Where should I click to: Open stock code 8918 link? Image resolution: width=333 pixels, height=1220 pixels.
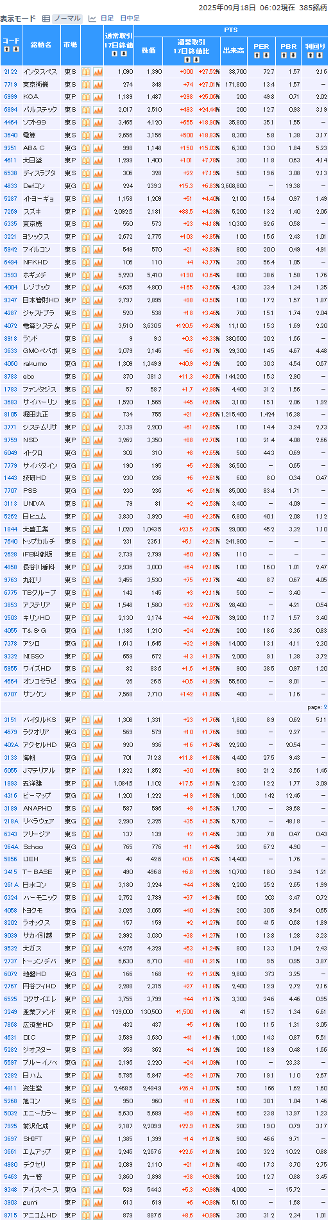(x=10, y=339)
